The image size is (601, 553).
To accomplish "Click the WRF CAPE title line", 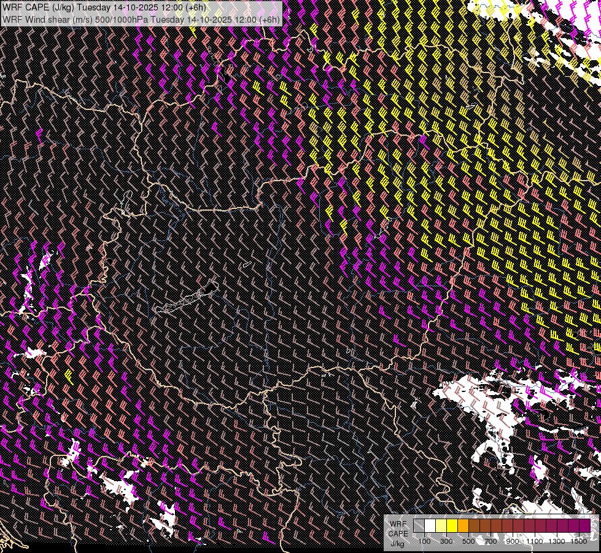I will [x=104, y=7].
